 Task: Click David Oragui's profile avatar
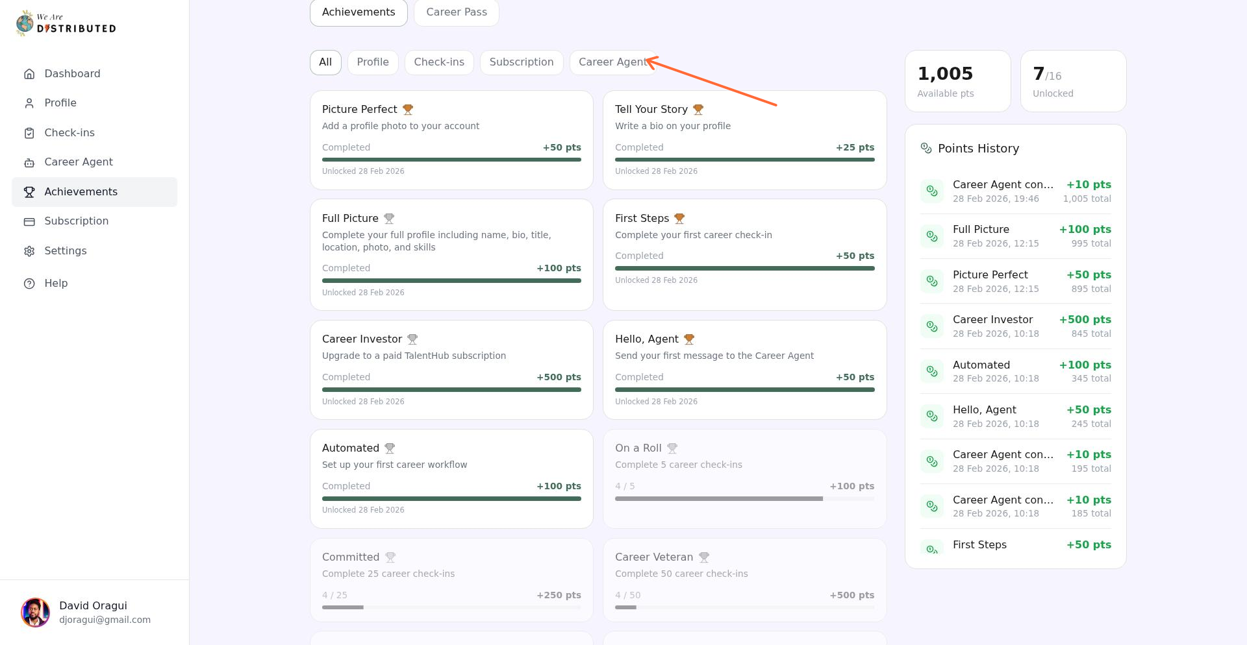coord(36,612)
